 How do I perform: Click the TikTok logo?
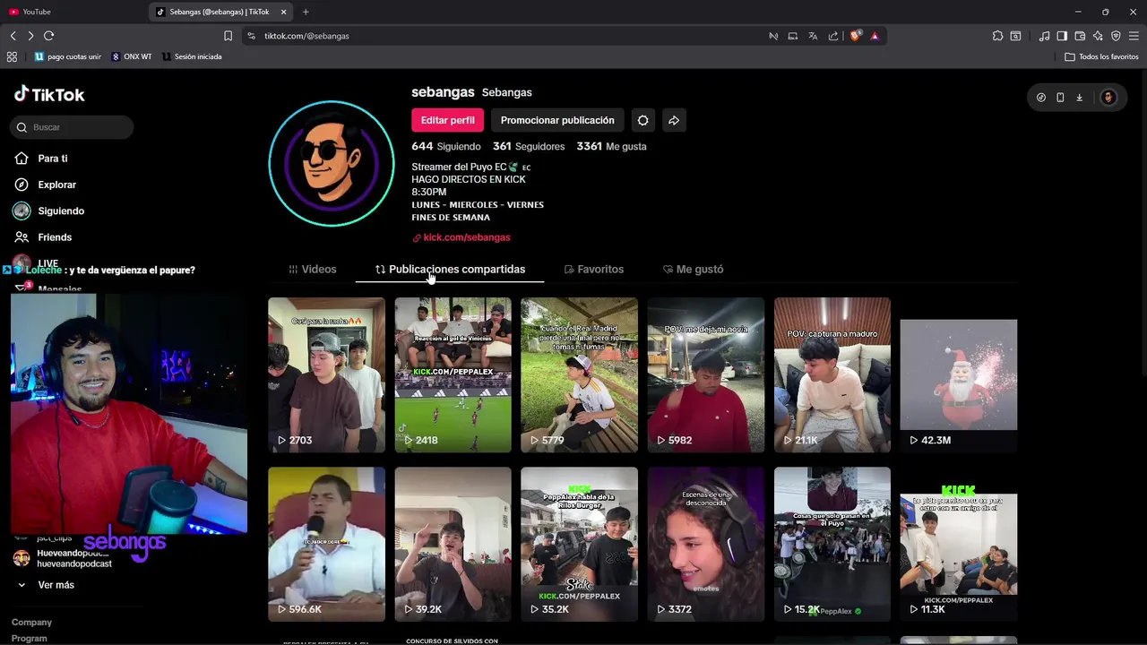point(49,94)
